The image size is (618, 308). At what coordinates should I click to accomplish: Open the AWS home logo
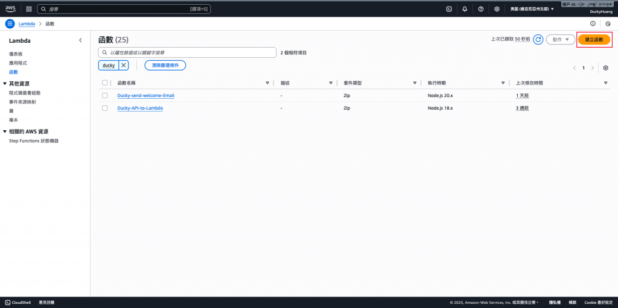10,8
